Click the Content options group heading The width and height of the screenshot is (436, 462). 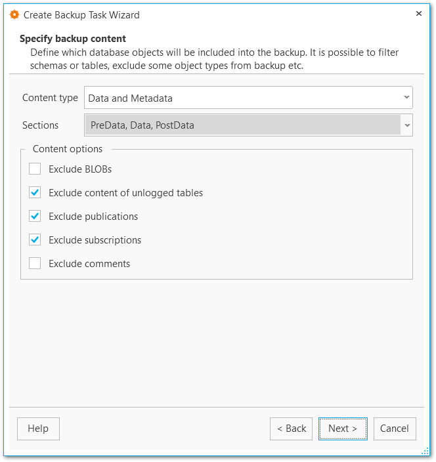click(x=68, y=149)
